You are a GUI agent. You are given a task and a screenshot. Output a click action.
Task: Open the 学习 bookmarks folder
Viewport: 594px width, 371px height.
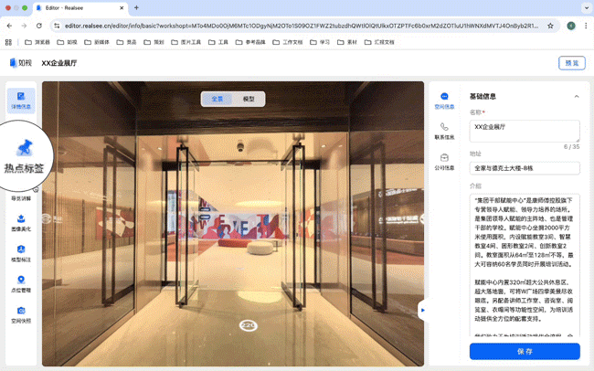click(x=320, y=42)
